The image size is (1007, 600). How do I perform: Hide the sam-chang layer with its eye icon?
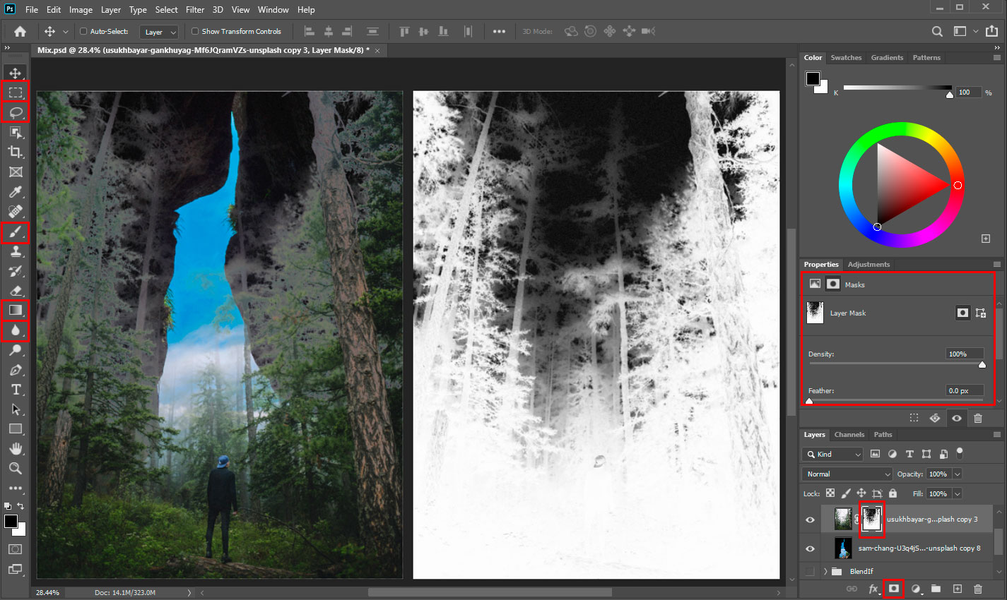[809, 548]
